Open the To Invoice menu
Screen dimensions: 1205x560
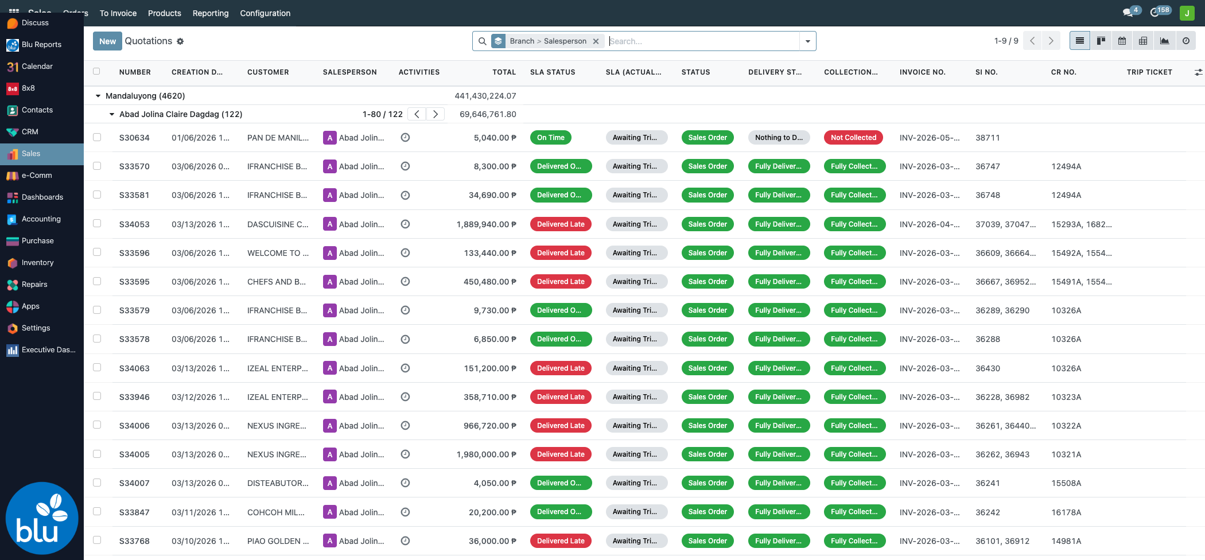[x=118, y=13]
